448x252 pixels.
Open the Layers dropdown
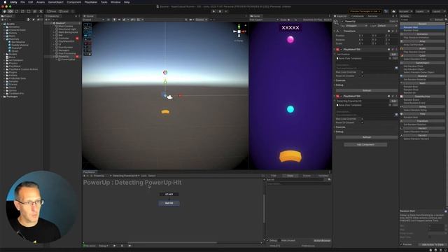tap(422, 11)
